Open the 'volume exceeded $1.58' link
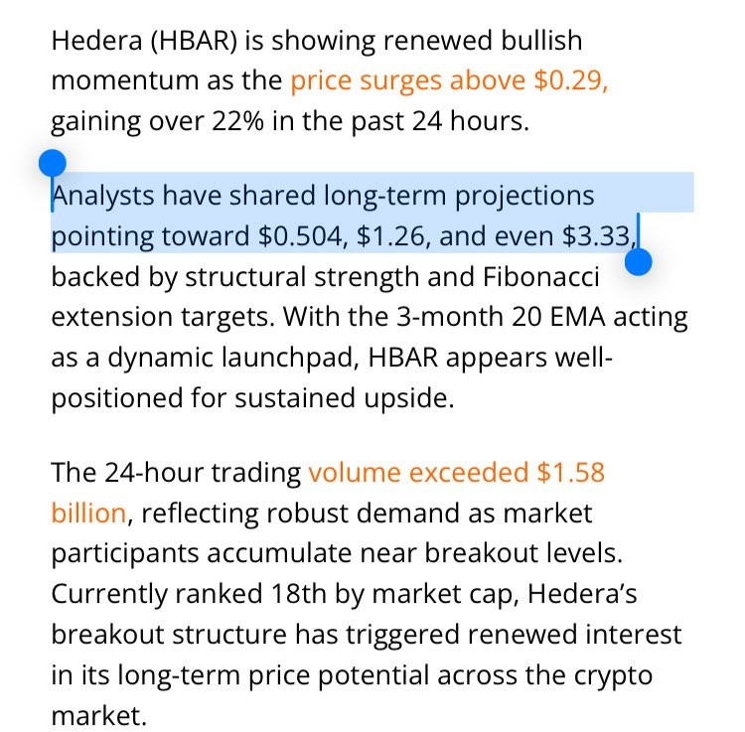 click(x=456, y=473)
